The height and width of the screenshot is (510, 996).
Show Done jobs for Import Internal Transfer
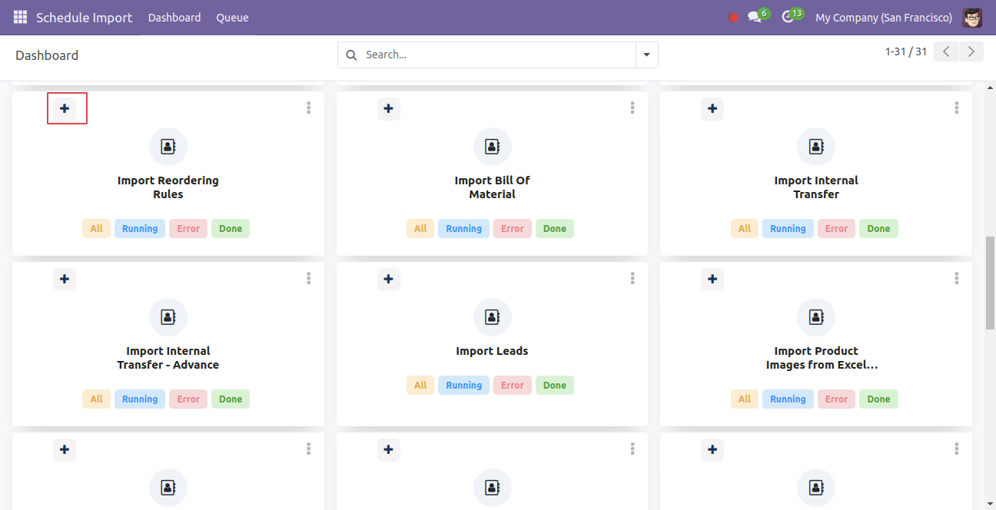[879, 228]
